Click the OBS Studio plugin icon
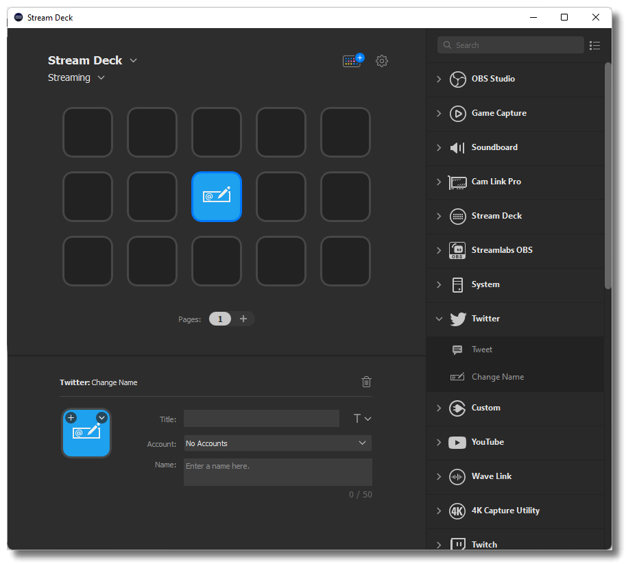This screenshot has height=564, width=626. (457, 79)
